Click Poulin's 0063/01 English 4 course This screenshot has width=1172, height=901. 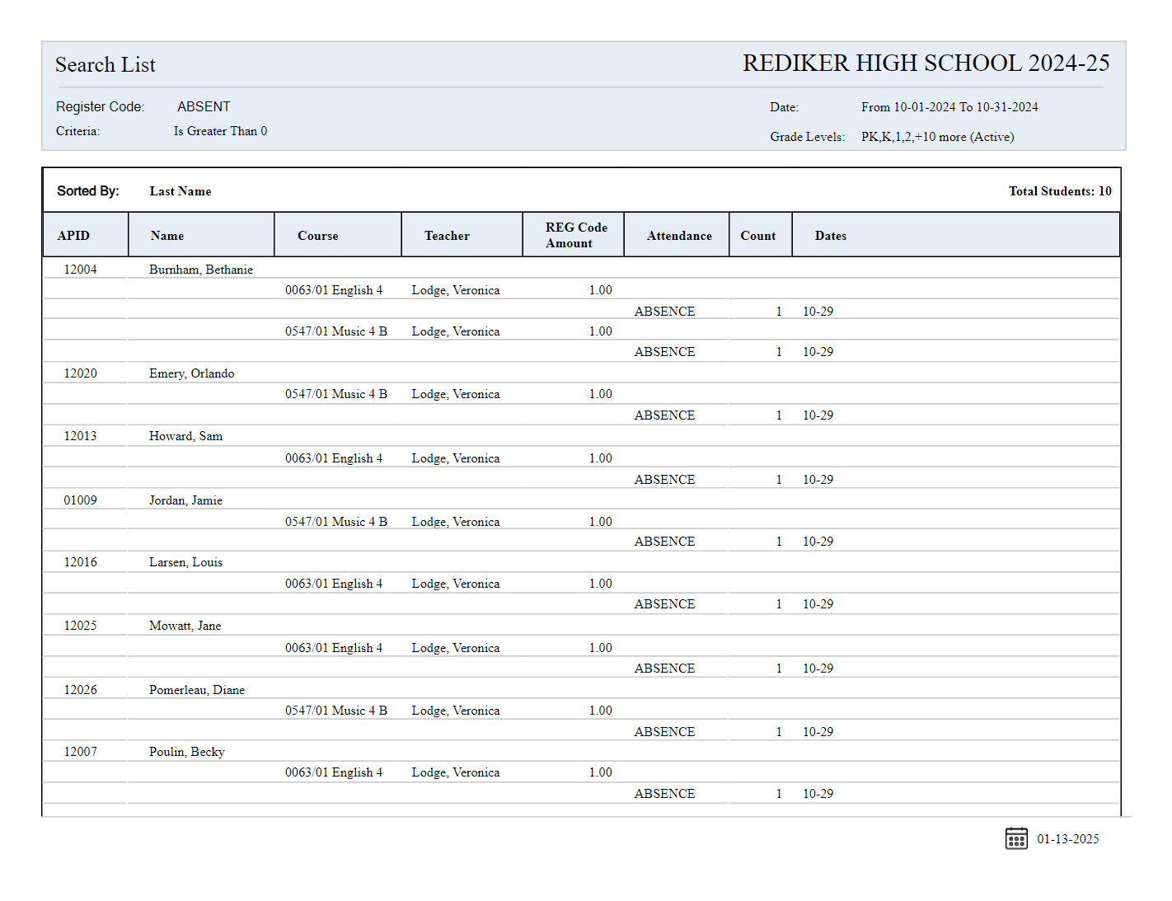point(334,772)
